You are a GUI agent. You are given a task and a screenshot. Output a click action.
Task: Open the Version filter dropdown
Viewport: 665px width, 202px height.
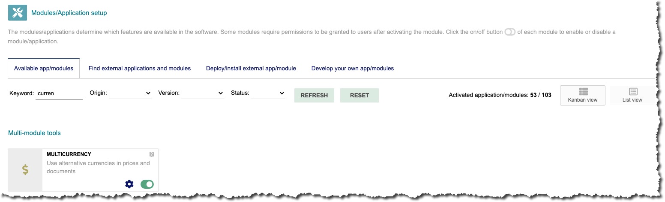[x=203, y=93]
